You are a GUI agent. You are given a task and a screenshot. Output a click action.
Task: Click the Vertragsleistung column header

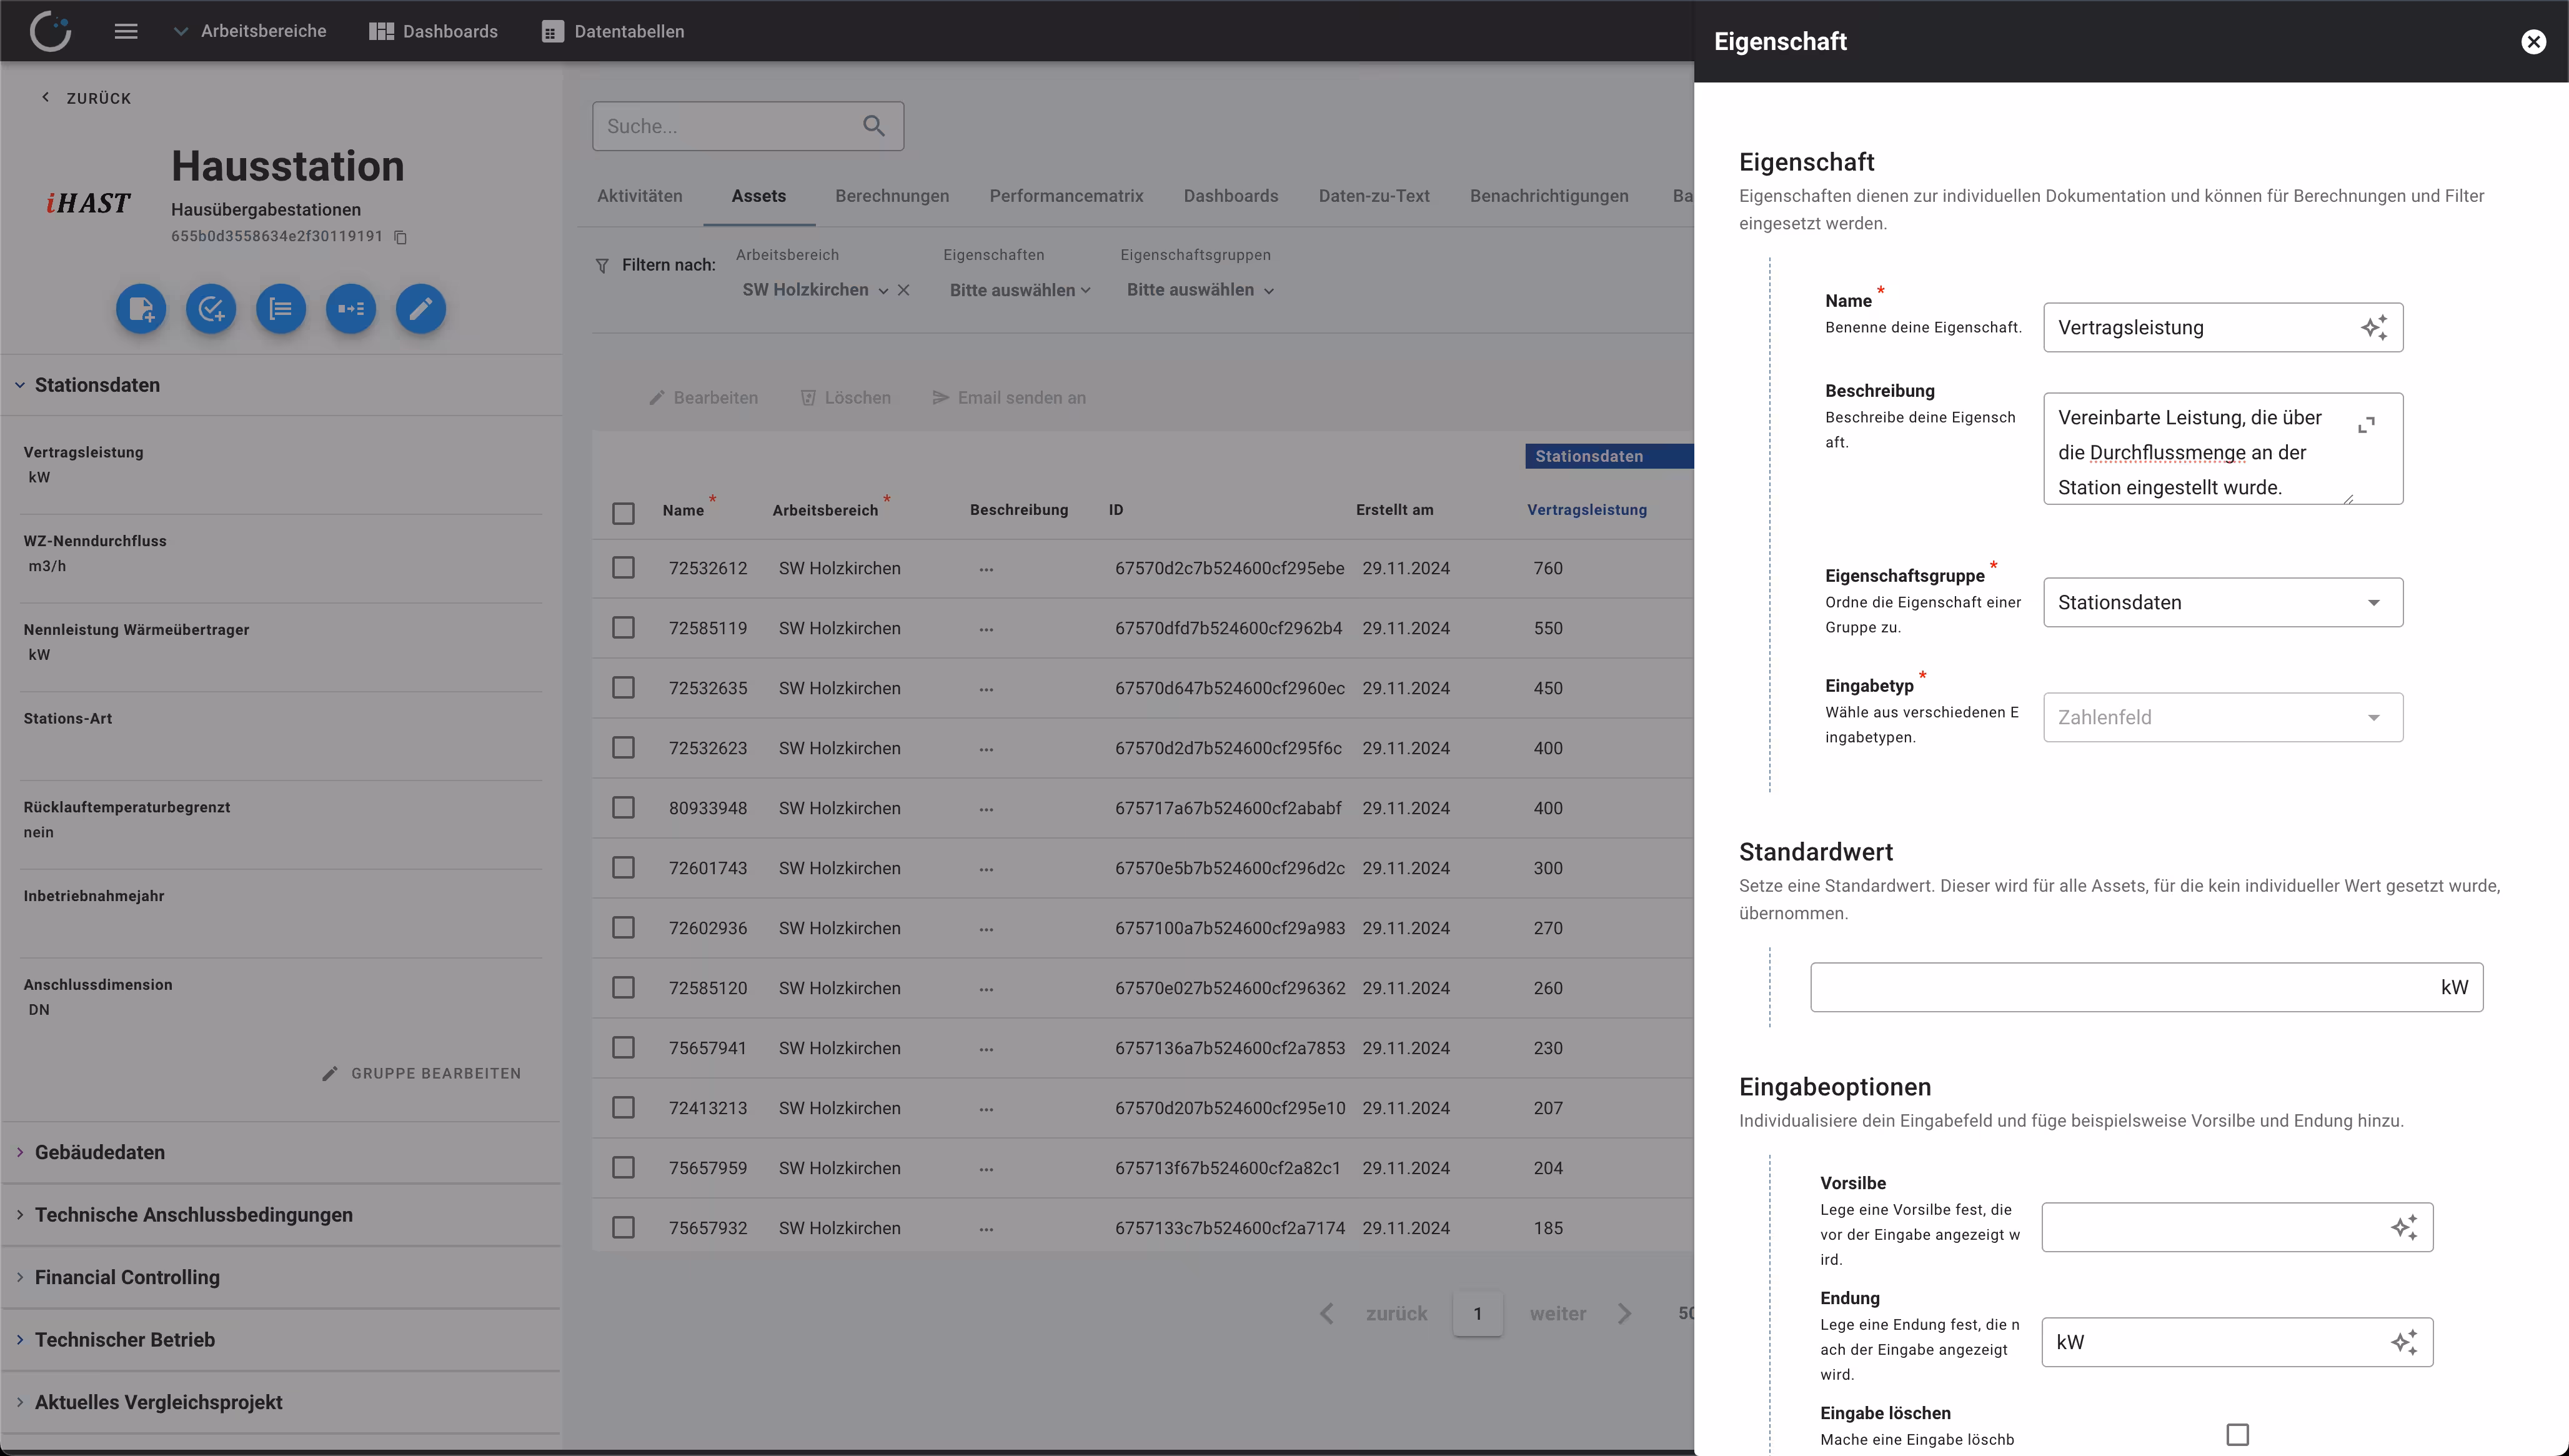tap(1586, 510)
